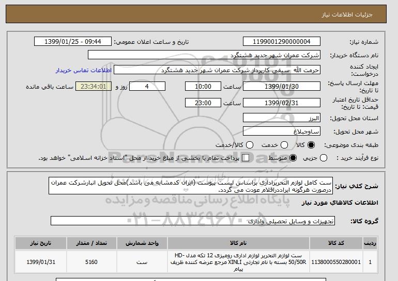Click the deadline hour field 10:00
This screenshot has width=398, height=281.
(203, 86)
